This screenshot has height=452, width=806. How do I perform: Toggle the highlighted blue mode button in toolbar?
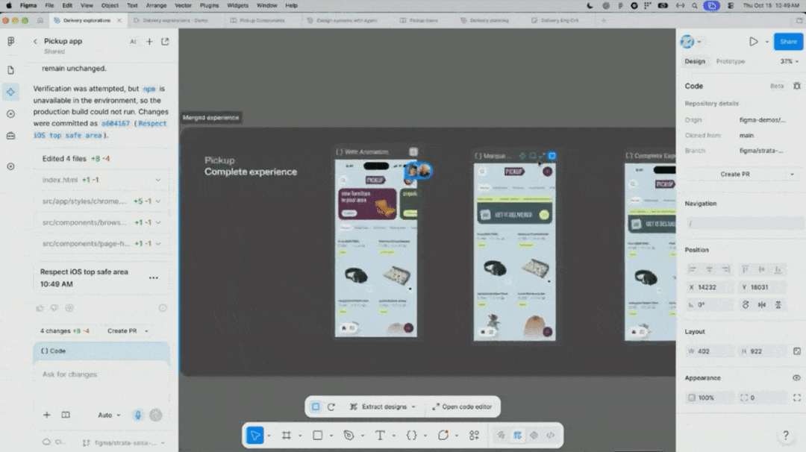[x=518, y=436]
